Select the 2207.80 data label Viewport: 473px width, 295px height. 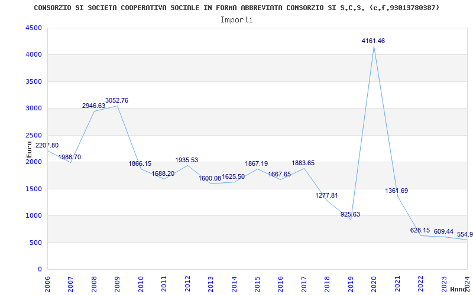click(x=47, y=145)
